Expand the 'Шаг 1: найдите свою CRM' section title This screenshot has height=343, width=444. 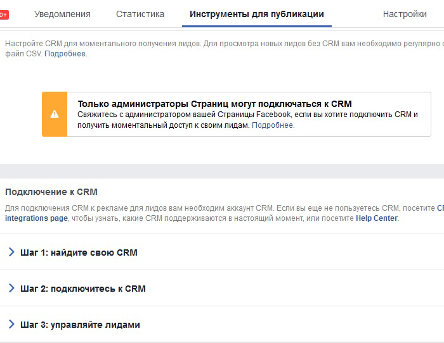[79, 253]
